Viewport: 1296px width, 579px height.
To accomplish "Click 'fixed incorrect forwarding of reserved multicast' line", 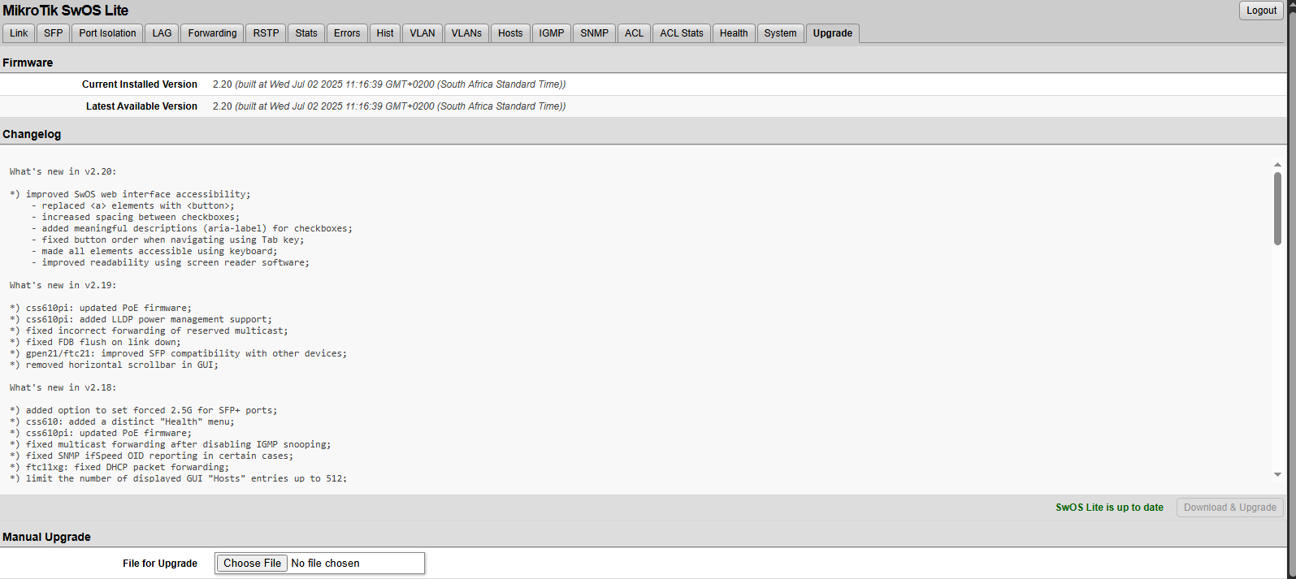I will click(149, 331).
